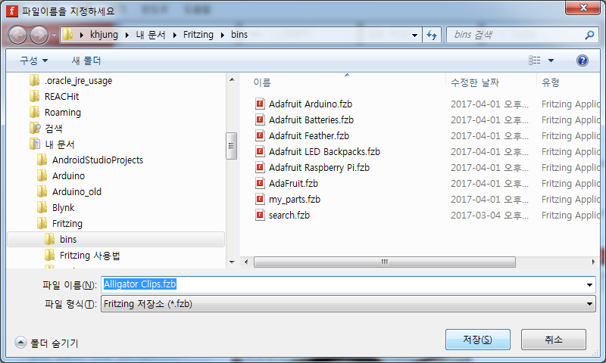
Task: Select the file name Adafruit Arduino.fzb
Action: [x=311, y=104]
